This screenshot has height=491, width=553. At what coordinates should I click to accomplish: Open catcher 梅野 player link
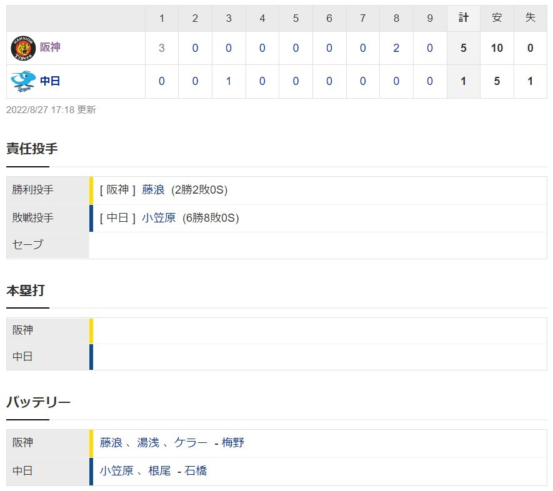tap(233, 443)
